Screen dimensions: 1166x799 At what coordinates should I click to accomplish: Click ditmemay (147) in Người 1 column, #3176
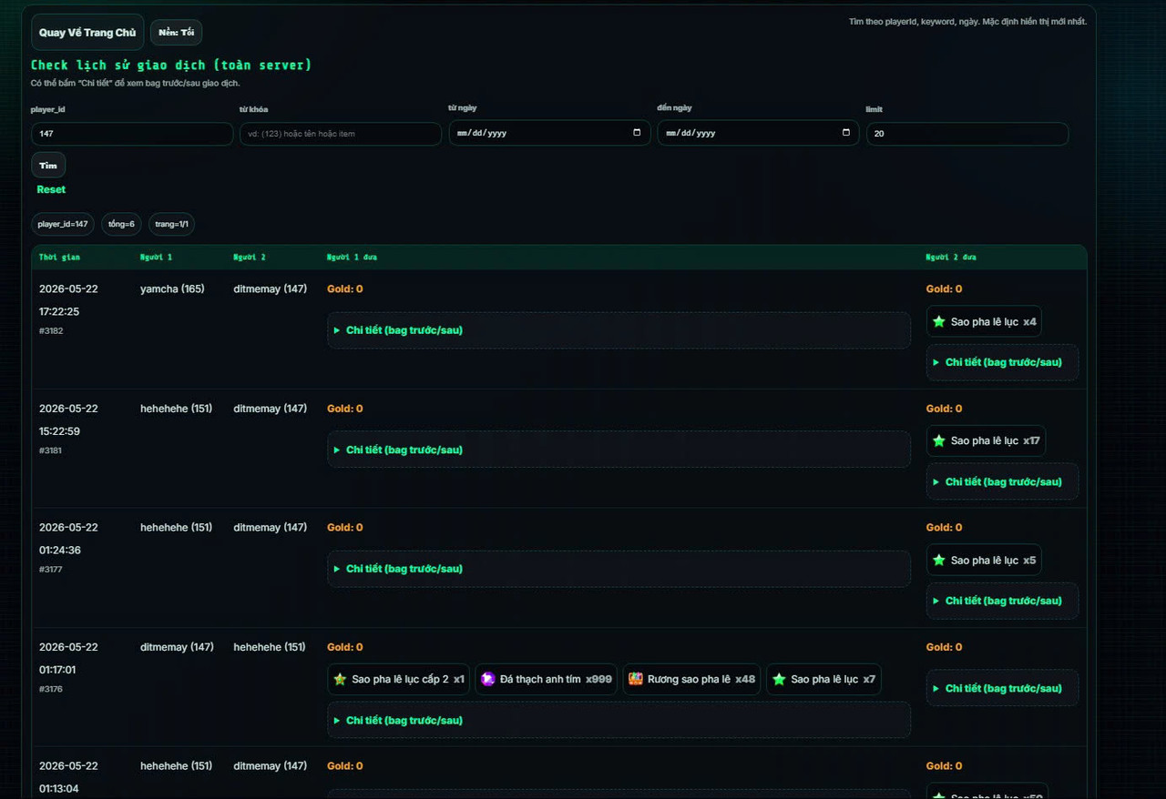coord(177,647)
